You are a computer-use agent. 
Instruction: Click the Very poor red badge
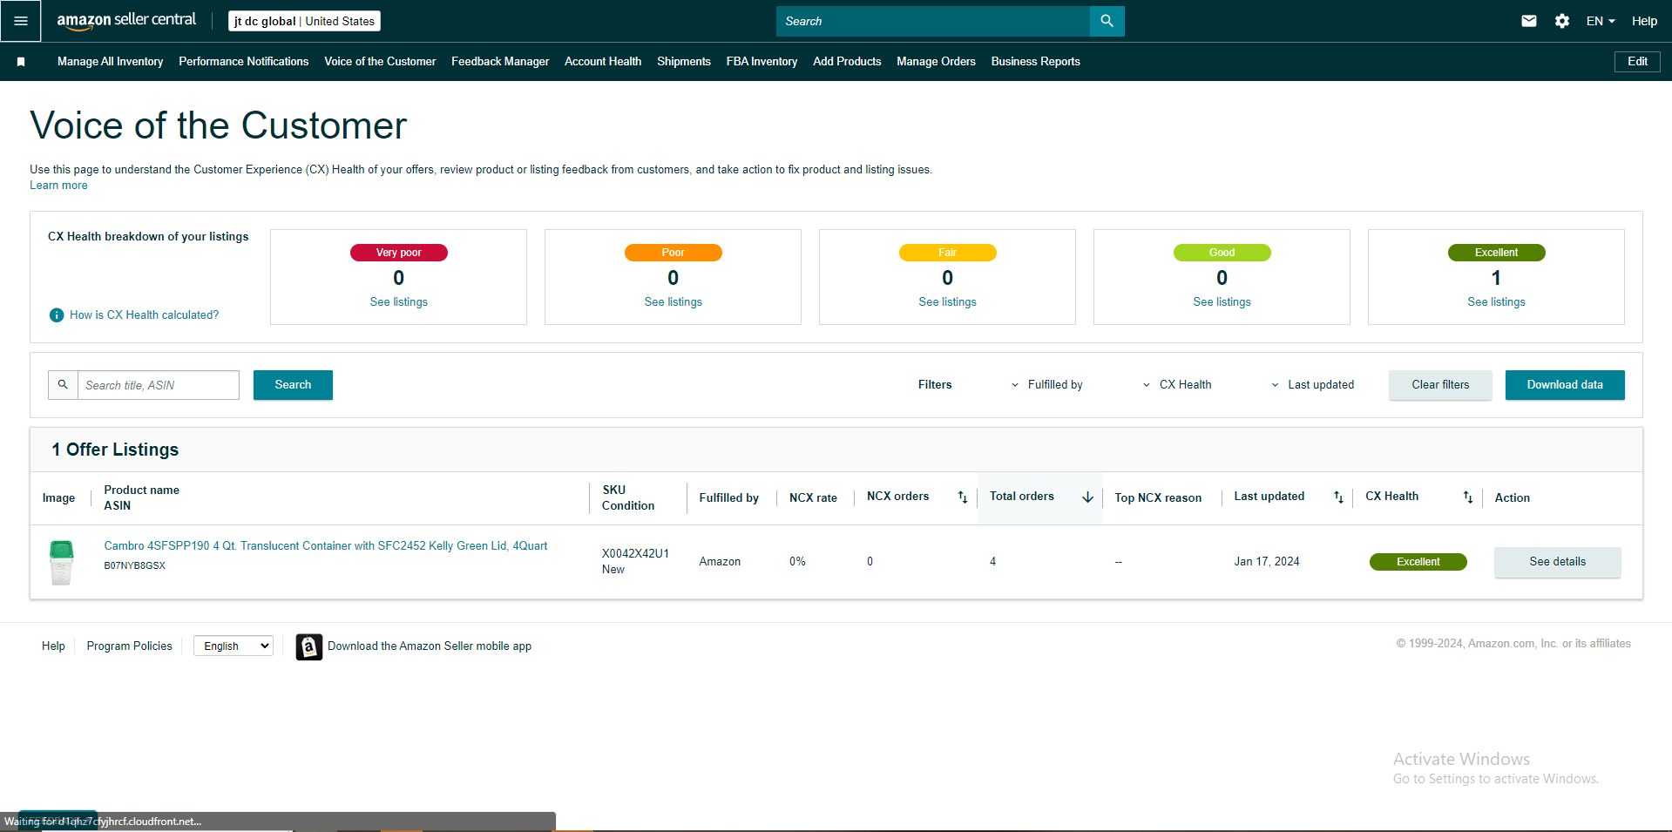(x=399, y=253)
